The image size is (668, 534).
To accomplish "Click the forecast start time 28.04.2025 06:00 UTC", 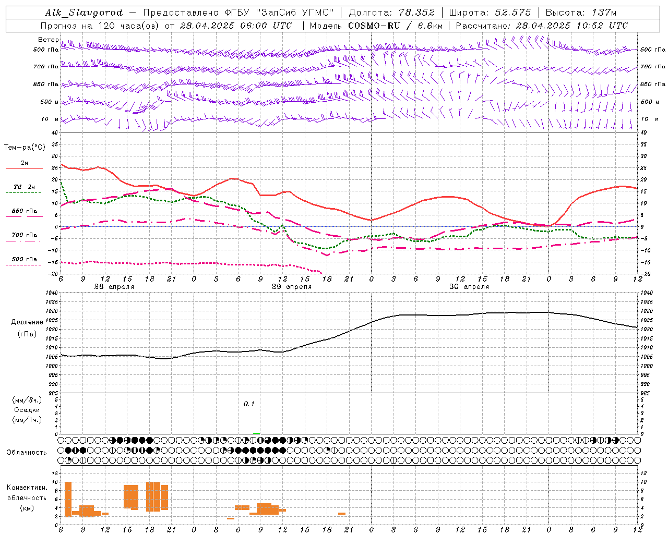I will tap(236, 26).
